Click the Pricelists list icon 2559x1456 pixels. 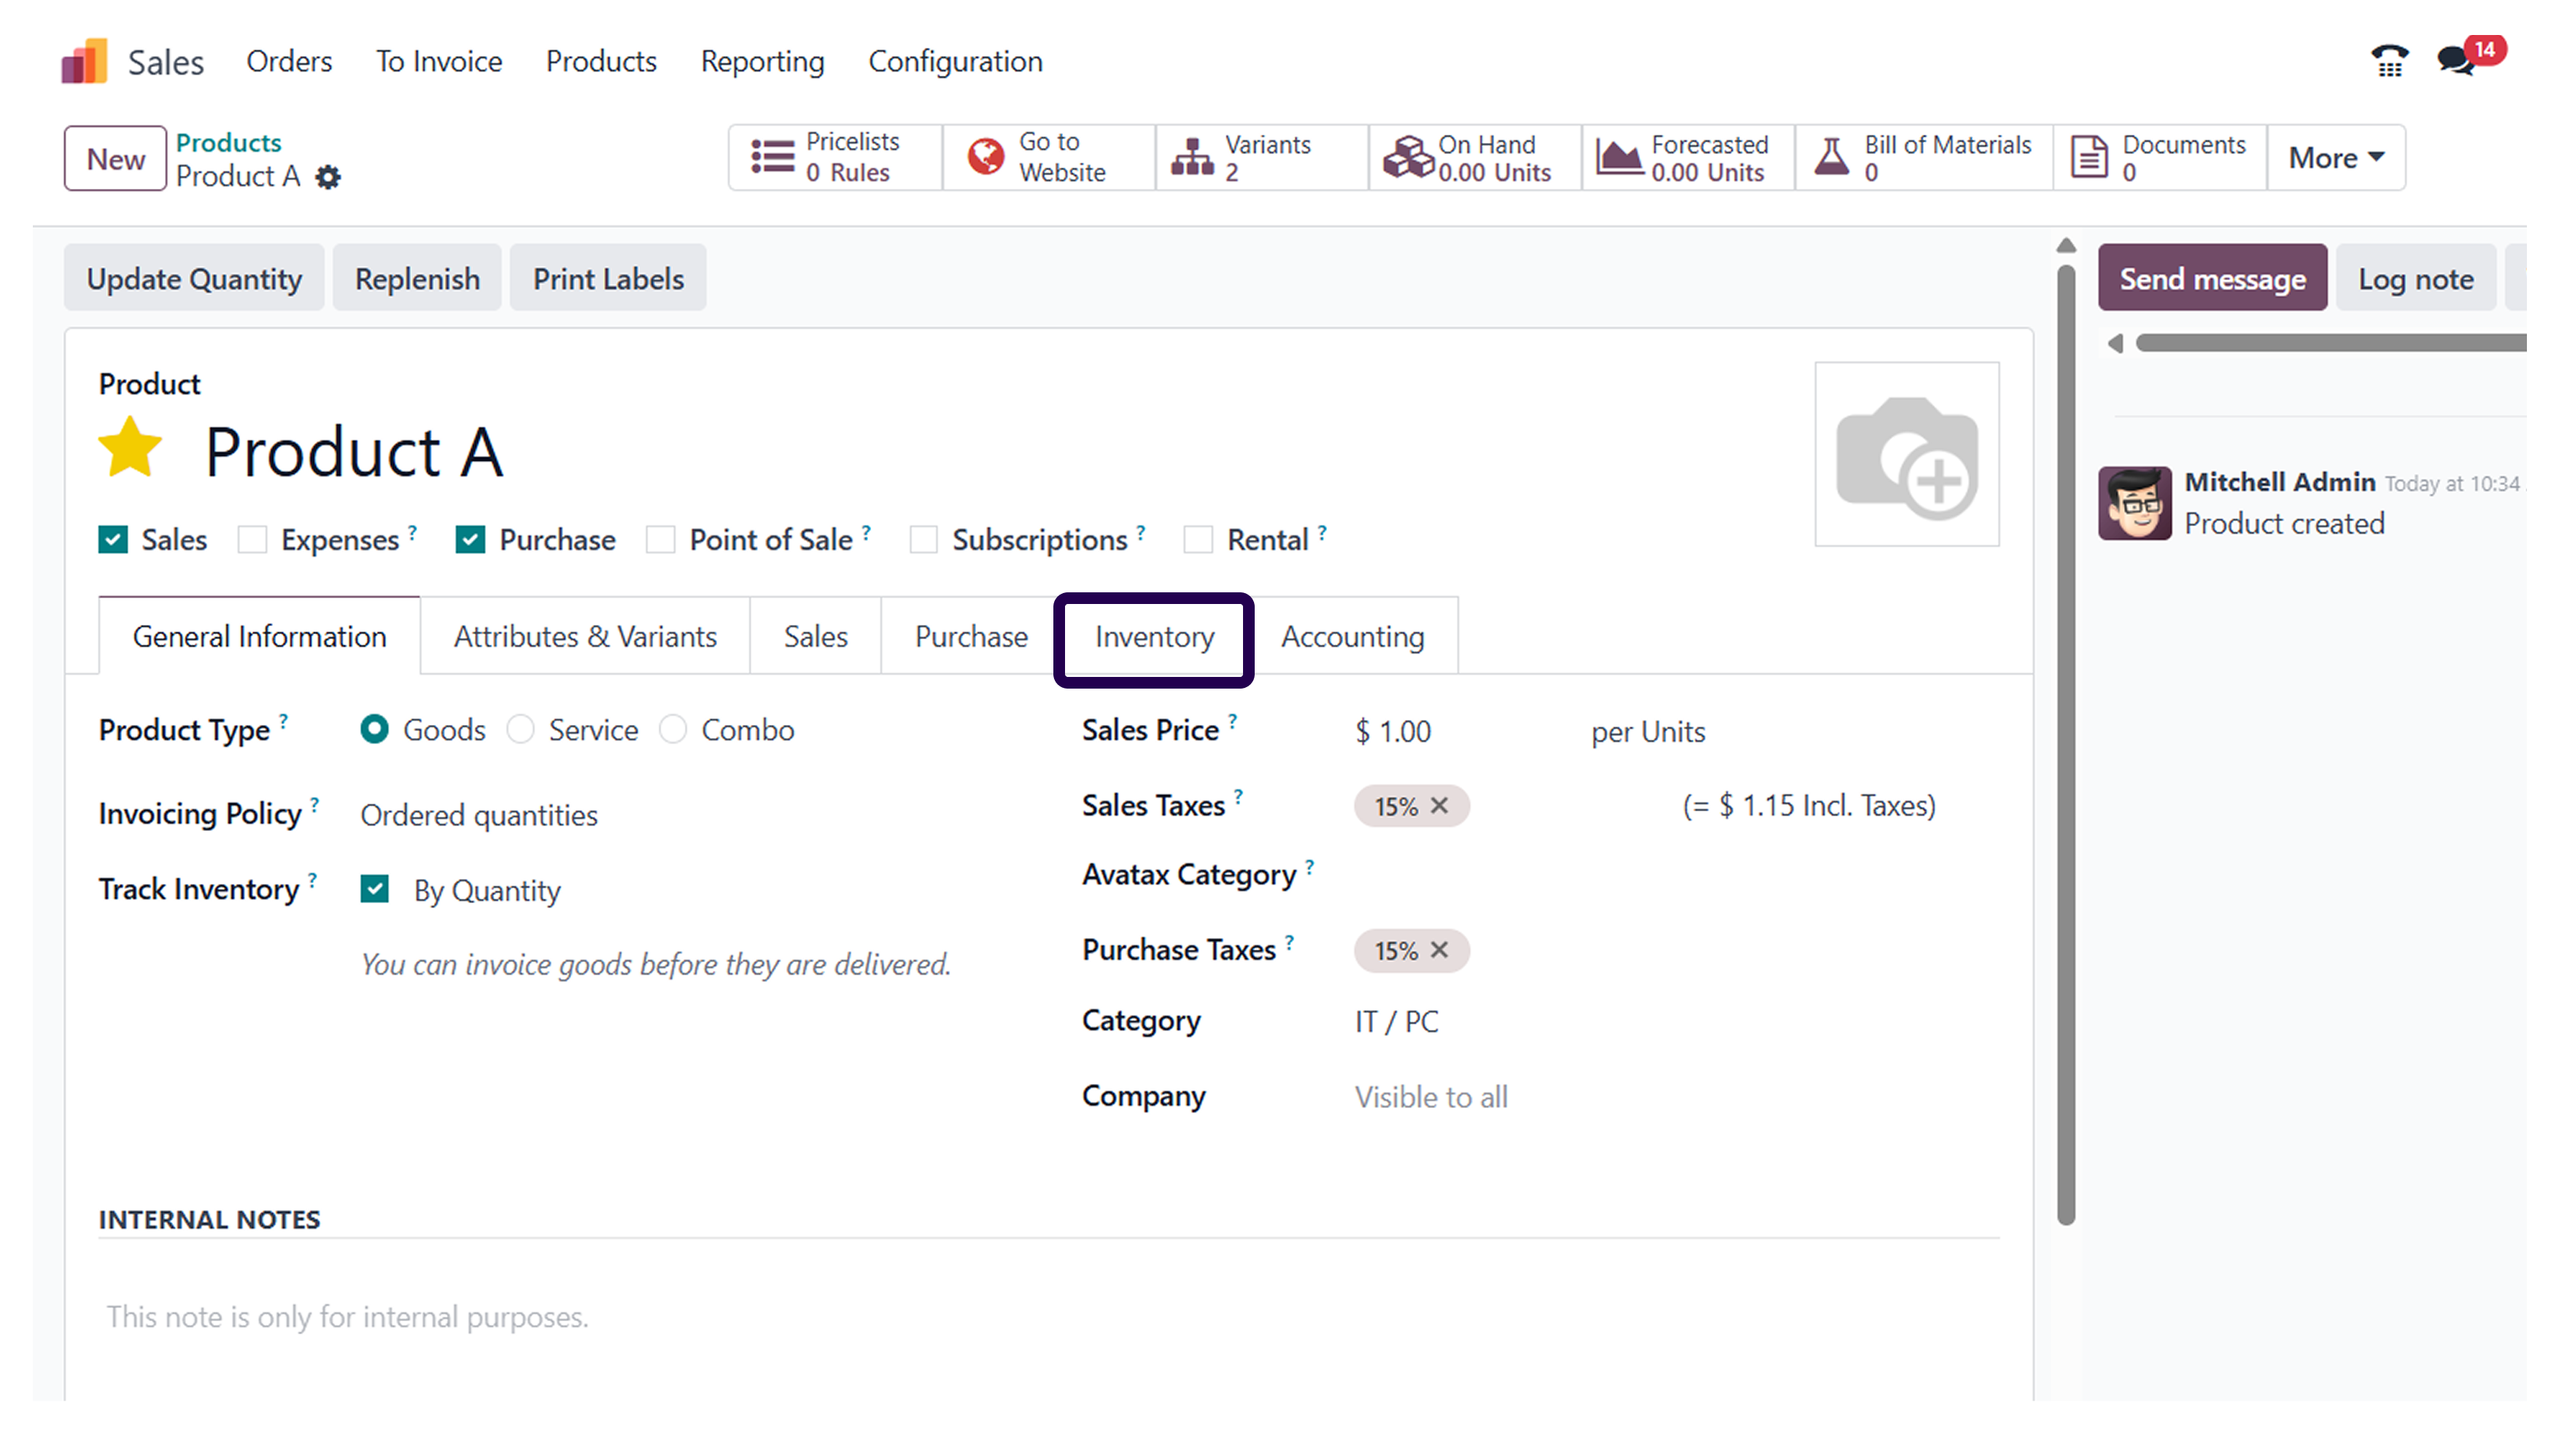[x=772, y=157]
